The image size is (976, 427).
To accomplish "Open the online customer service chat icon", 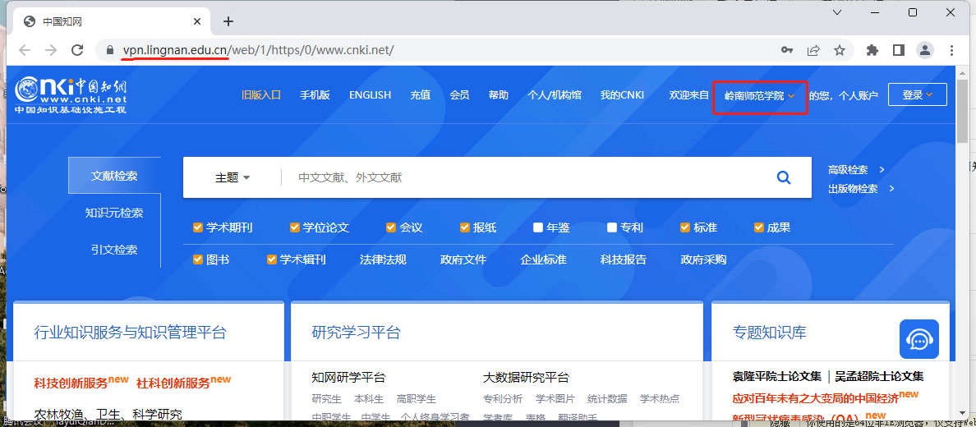I will 918,339.
